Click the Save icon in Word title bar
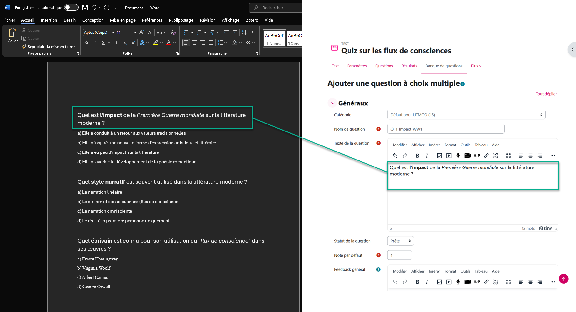The width and height of the screenshot is (576, 312). pyautogui.click(x=85, y=7)
